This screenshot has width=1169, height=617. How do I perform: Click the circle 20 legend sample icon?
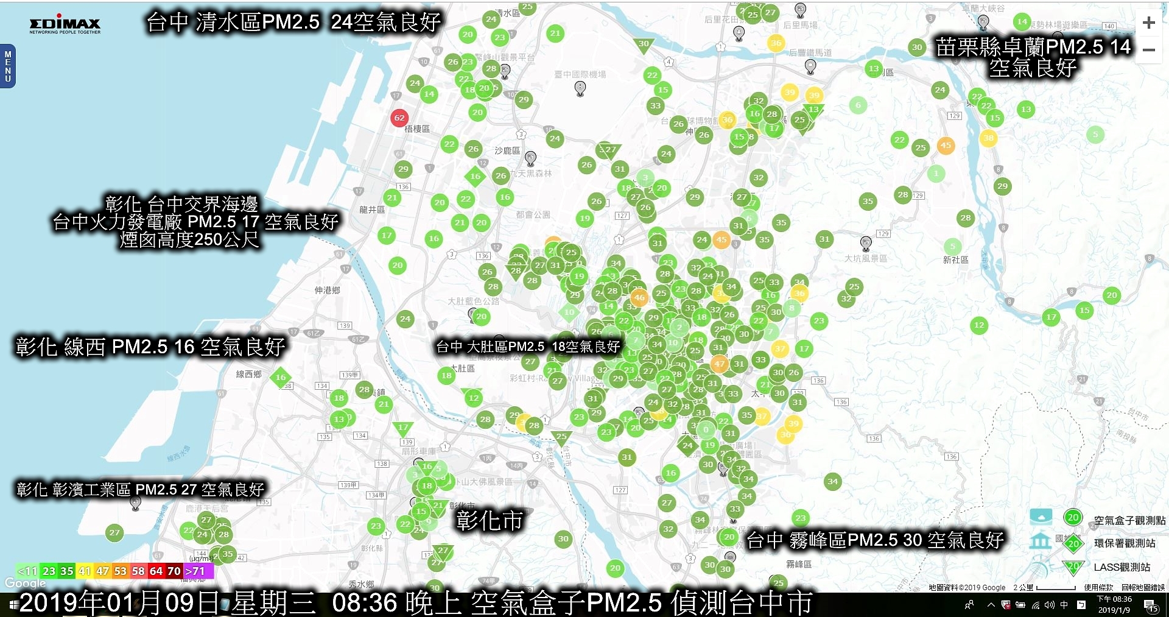click(1073, 518)
